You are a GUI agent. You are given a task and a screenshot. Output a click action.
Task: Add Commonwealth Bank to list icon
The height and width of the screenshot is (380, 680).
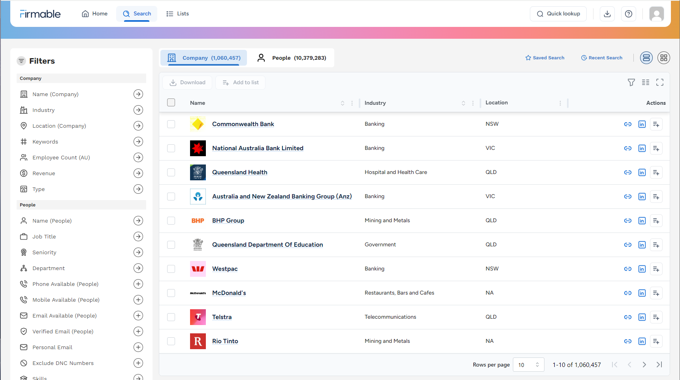(656, 124)
